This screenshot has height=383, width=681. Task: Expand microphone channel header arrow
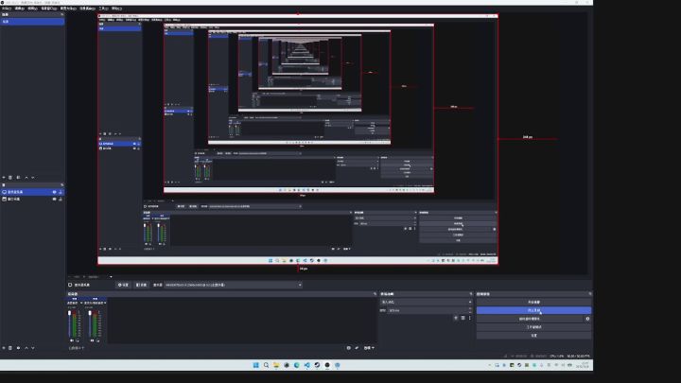point(105,303)
